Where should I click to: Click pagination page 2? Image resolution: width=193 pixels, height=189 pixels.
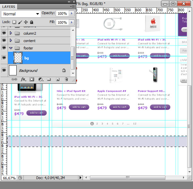coord(97,124)
